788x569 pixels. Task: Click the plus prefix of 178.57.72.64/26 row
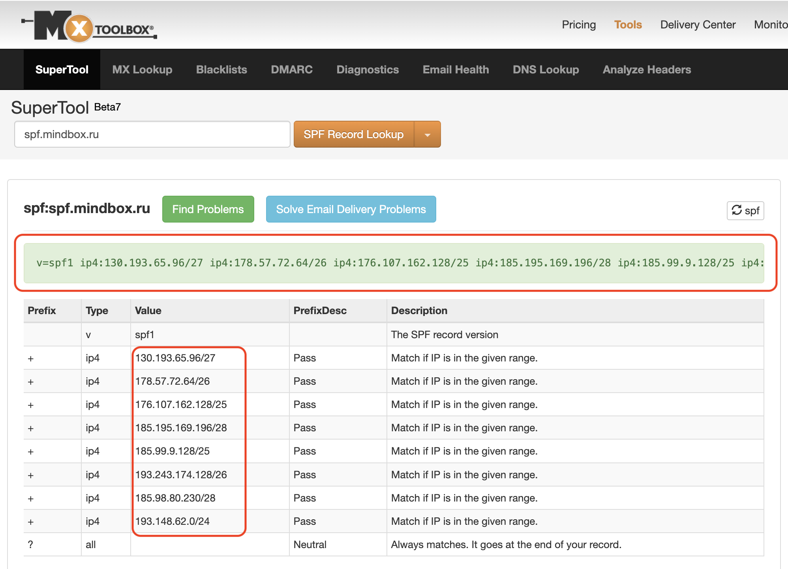point(31,382)
